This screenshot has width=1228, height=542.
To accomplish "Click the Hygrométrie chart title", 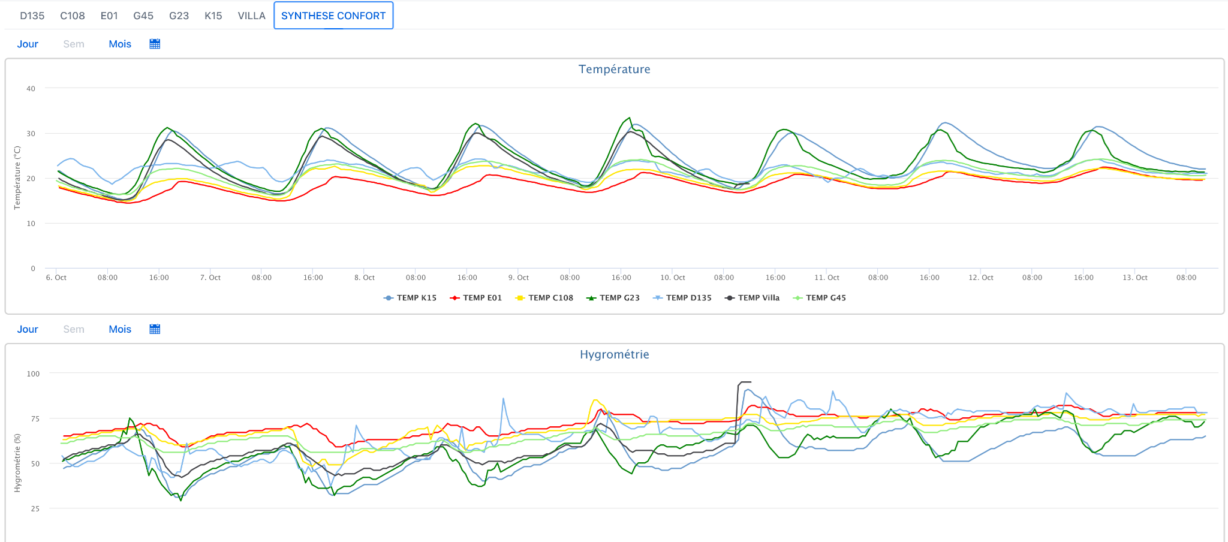I will point(614,354).
